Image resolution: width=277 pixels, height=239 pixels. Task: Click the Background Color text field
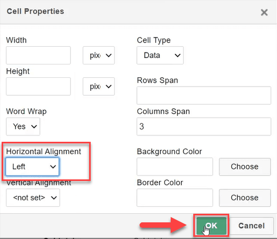coord(175,166)
